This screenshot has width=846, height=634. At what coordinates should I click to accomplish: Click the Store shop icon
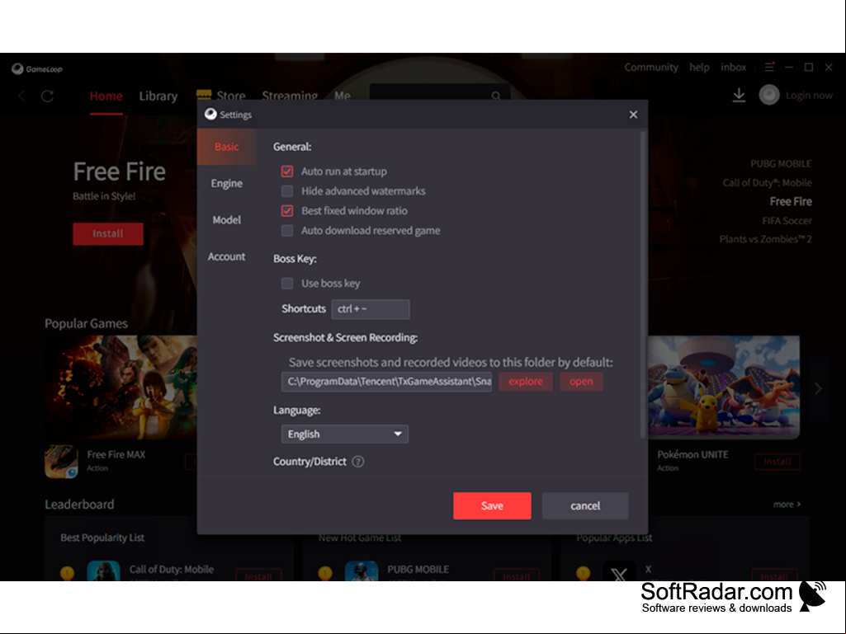click(x=203, y=95)
